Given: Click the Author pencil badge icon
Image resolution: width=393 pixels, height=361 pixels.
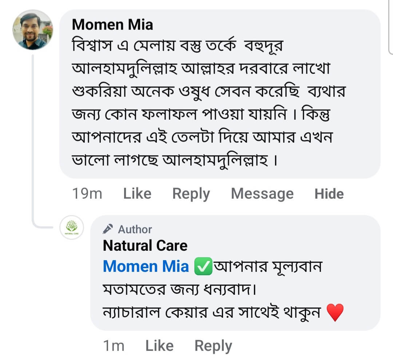Looking at the screenshot, I should [108, 229].
